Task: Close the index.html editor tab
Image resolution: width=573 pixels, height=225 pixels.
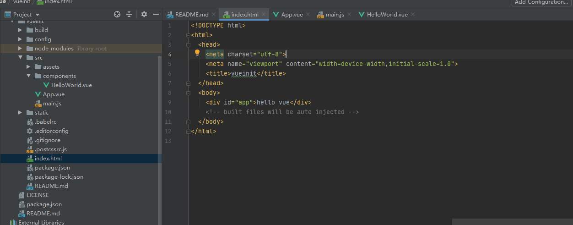Action: [265, 15]
